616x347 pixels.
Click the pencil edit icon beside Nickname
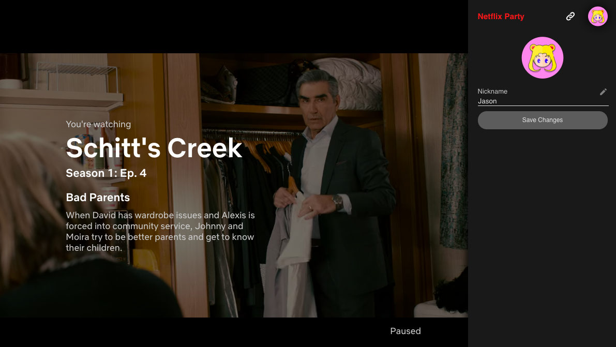click(x=603, y=92)
